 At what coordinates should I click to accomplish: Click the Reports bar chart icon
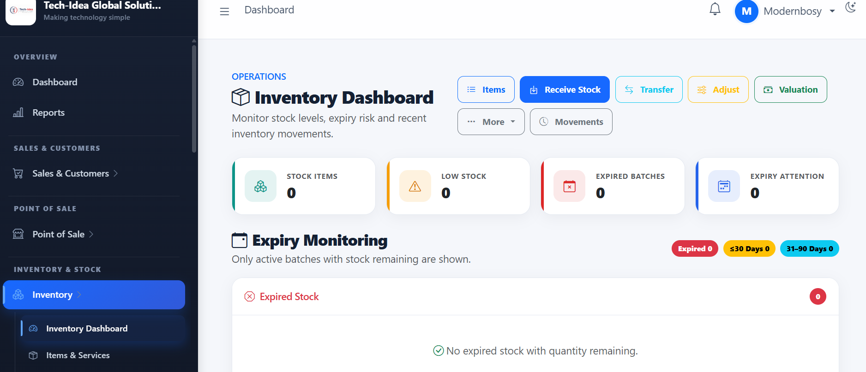pyautogui.click(x=18, y=112)
